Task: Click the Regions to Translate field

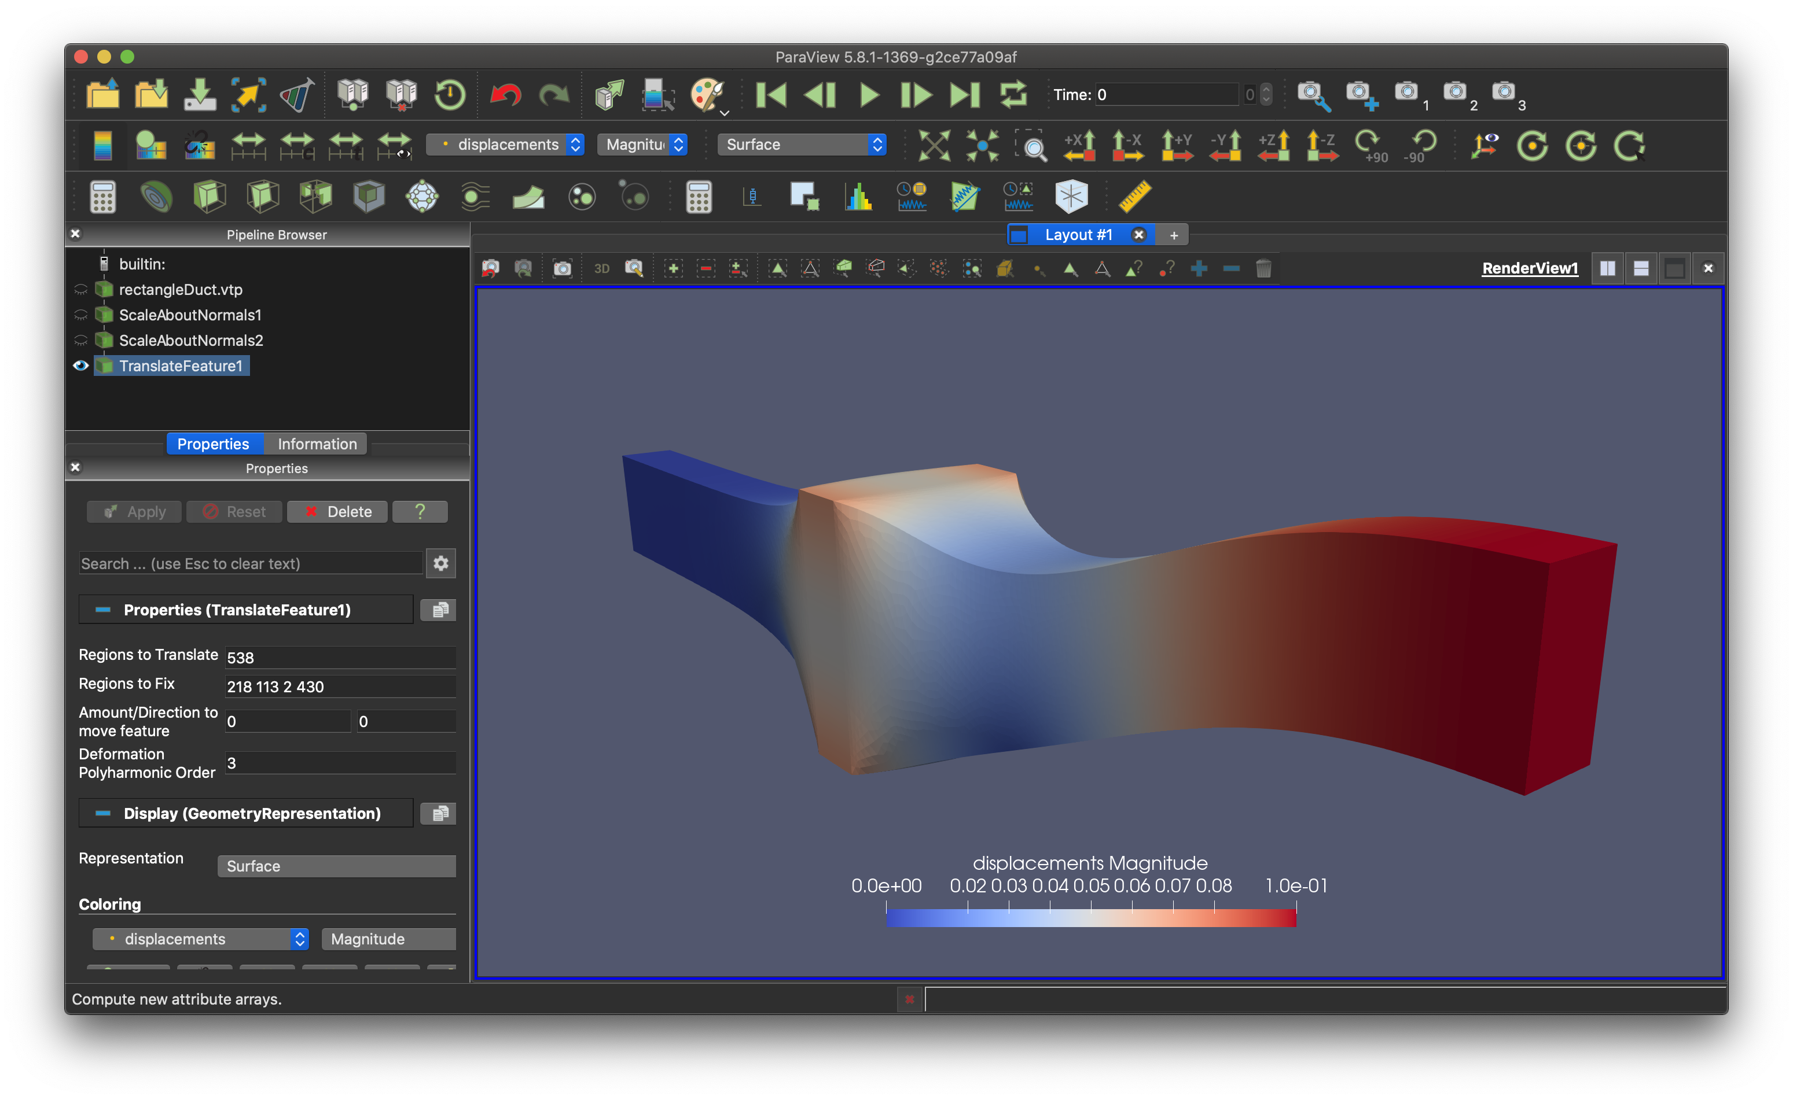Action: 340,657
